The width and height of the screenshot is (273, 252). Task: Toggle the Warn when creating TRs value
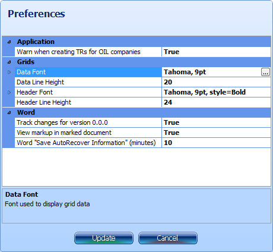coord(216,52)
